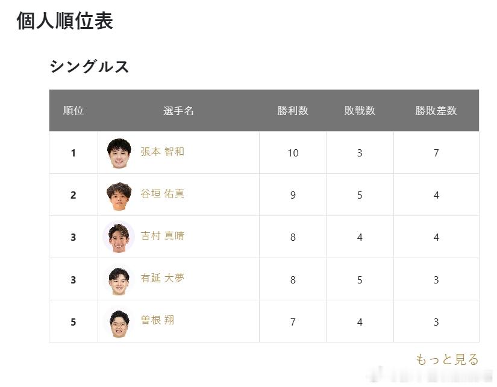Click 有延 大夢's avatar photo
Viewport: 497px width, 387px height.
point(119,279)
